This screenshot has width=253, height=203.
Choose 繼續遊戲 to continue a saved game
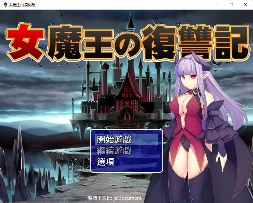[114, 151]
